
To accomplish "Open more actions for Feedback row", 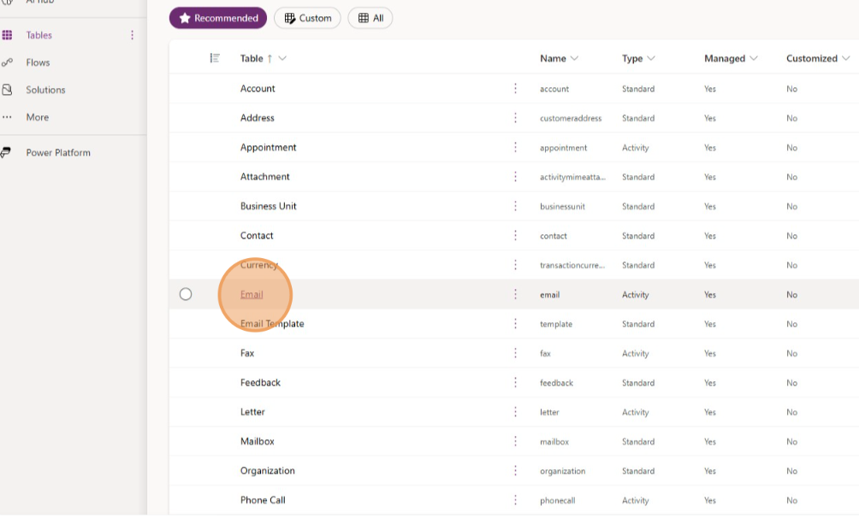I will pos(515,383).
